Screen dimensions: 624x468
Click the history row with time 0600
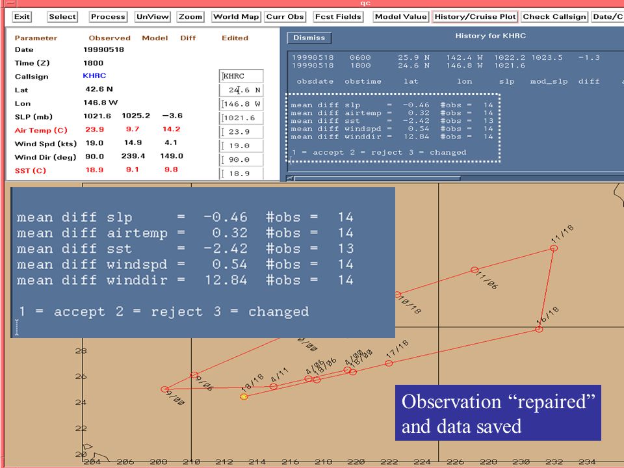click(446, 57)
